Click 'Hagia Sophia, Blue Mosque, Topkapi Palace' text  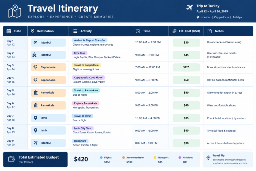pyautogui.click(x=96, y=57)
